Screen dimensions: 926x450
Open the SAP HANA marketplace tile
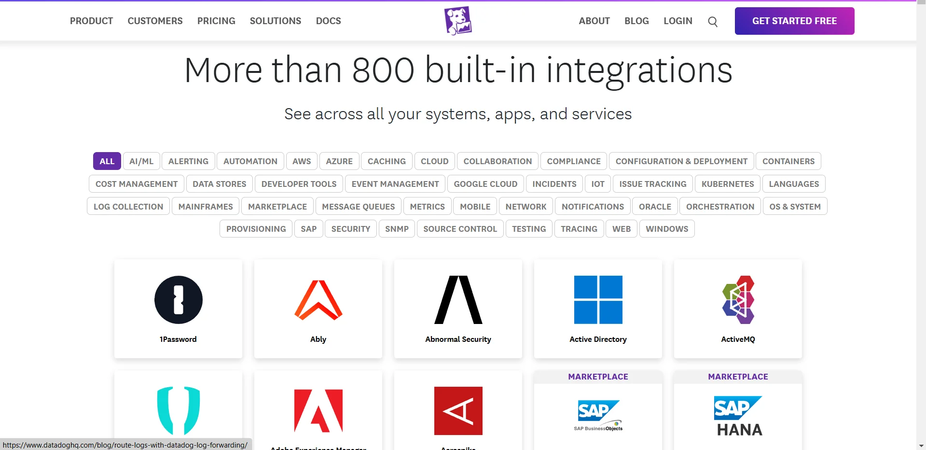point(738,415)
